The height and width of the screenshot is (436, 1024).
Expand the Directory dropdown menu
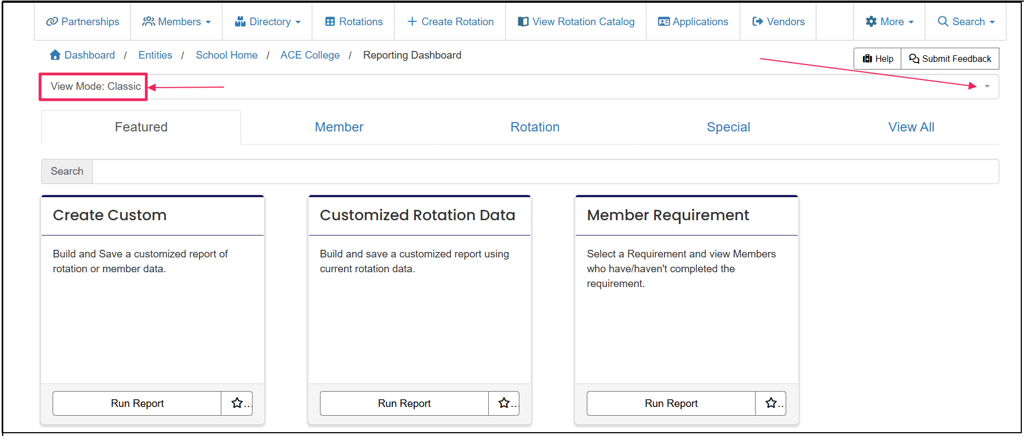(267, 22)
